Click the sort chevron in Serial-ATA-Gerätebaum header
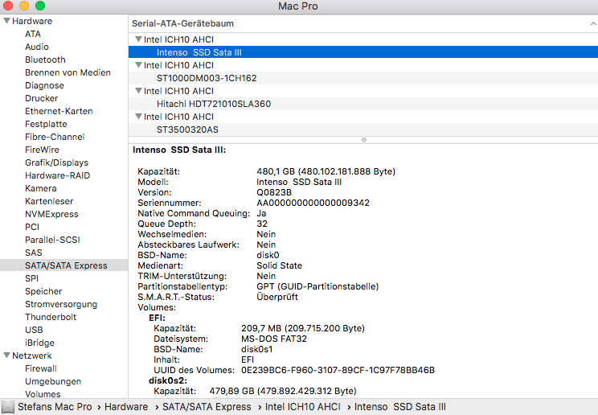This screenshot has height=415, width=598. click(x=593, y=23)
